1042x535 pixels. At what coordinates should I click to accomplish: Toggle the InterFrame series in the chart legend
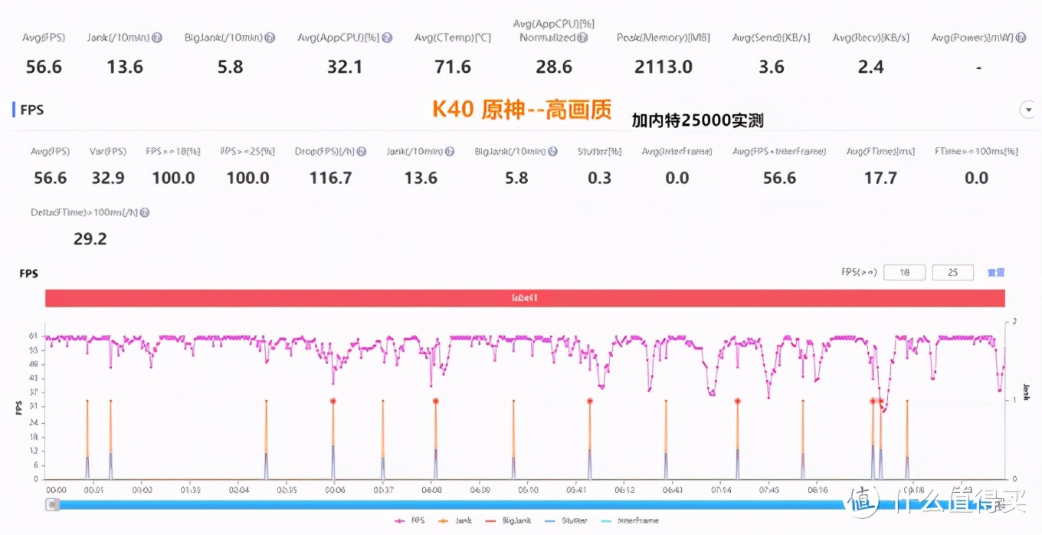coord(628,520)
